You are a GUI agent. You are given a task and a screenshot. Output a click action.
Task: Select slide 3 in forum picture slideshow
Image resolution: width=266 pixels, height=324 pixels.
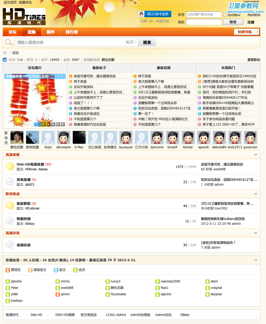[48, 124]
